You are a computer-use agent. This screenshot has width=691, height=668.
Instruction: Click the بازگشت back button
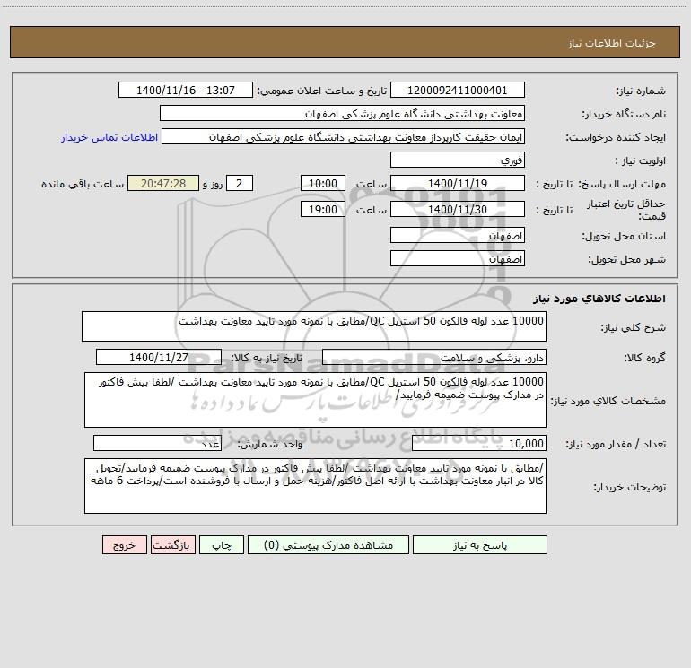(172, 544)
